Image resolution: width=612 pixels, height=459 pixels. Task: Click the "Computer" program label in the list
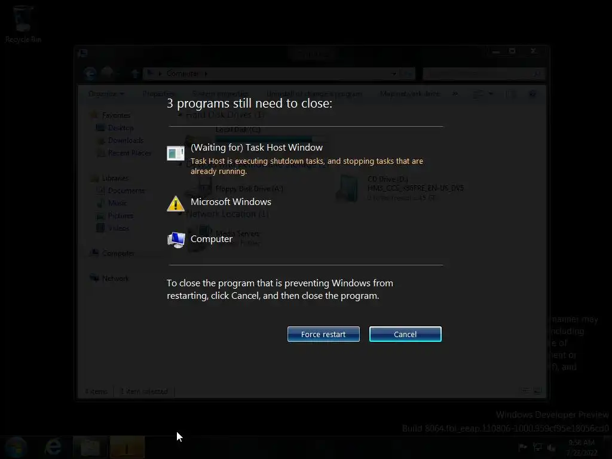pyautogui.click(x=211, y=239)
